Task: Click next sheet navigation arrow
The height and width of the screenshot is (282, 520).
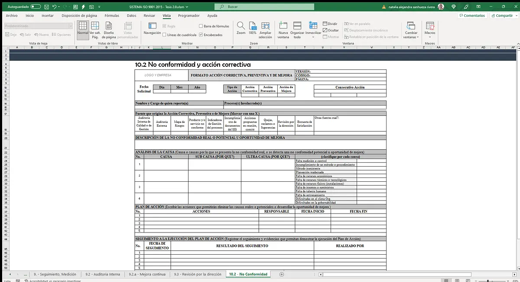Action: coord(17,274)
